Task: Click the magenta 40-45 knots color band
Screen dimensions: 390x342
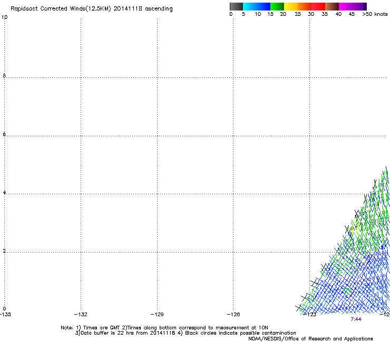Action: 346,6
